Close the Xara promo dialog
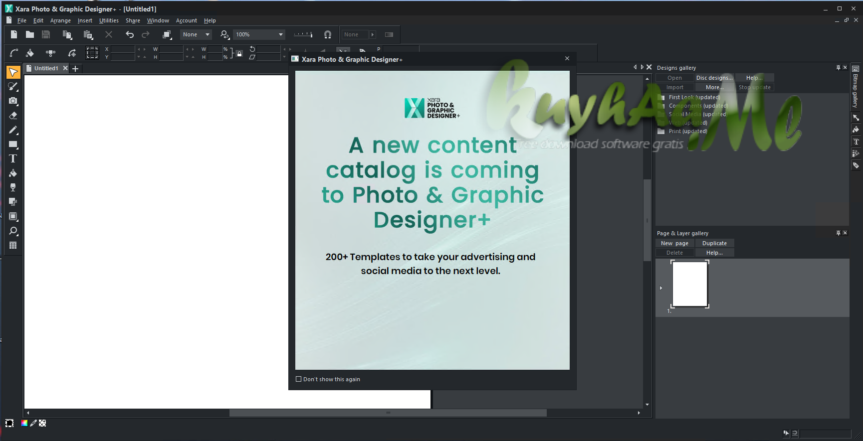Viewport: 863px width, 441px height. point(567,59)
